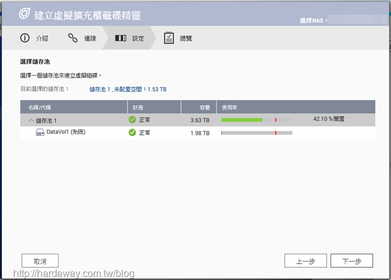The height and width of the screenshot is (280, 391).
Task: Open the 介紹 step tab
Action: (34, 38)
